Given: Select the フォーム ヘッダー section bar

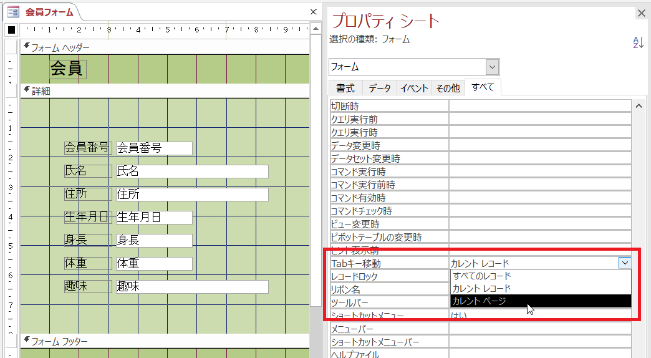Looking at the screenshot, I should (165, 47).
